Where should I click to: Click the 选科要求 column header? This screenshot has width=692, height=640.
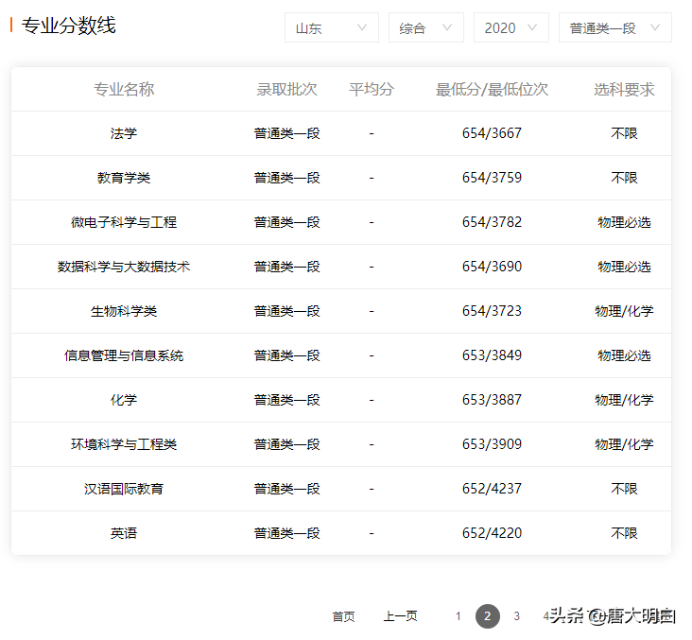point(624,89)
